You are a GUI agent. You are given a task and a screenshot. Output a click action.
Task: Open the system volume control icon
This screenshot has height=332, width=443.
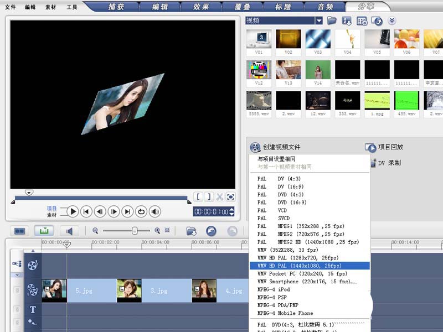[x=155, y=211]
